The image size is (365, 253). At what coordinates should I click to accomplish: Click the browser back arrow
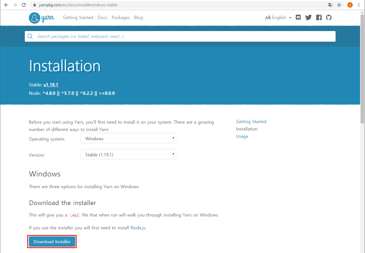(x=6, y=5)
